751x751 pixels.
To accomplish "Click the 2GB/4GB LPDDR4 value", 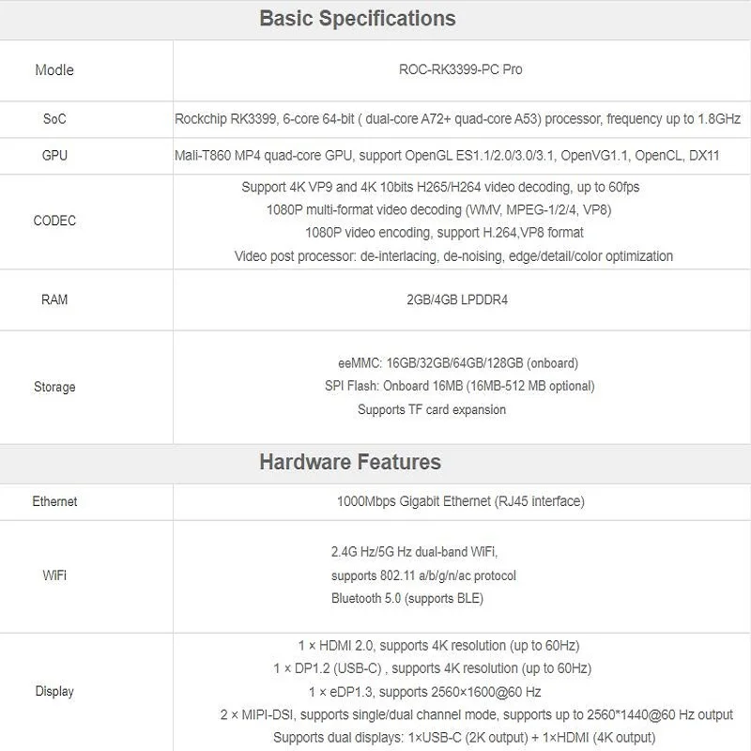I will click(x=458, y=299).
